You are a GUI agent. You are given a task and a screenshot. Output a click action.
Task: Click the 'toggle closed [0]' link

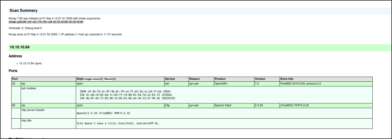94,79
